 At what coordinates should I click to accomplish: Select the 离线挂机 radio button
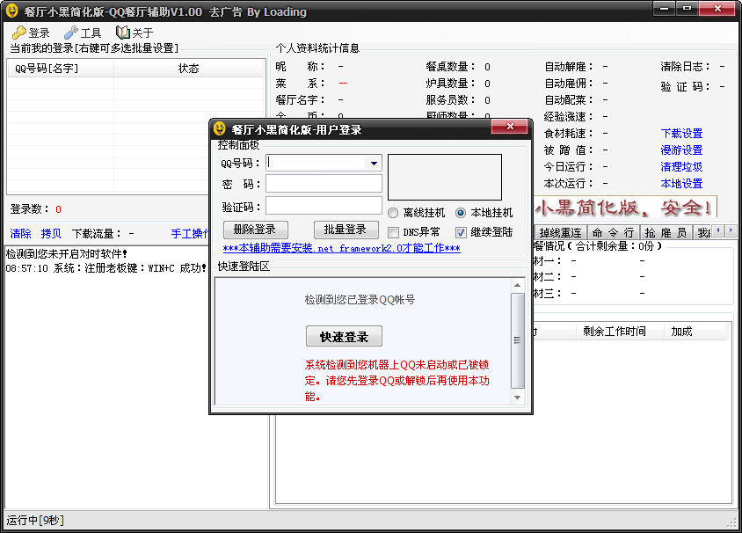coord(393,213)
